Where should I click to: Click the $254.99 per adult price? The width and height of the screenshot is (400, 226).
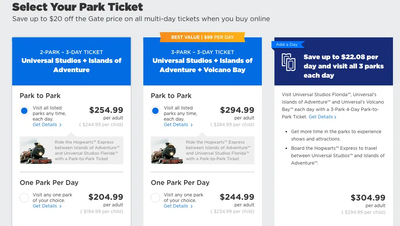coord(106,110)
